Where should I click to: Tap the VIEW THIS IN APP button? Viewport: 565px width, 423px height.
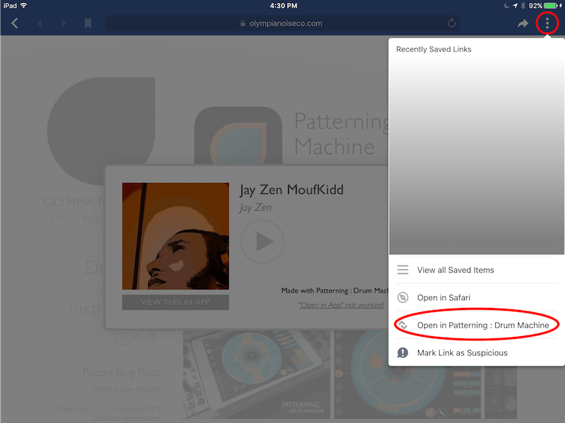[x=175, y=302]
